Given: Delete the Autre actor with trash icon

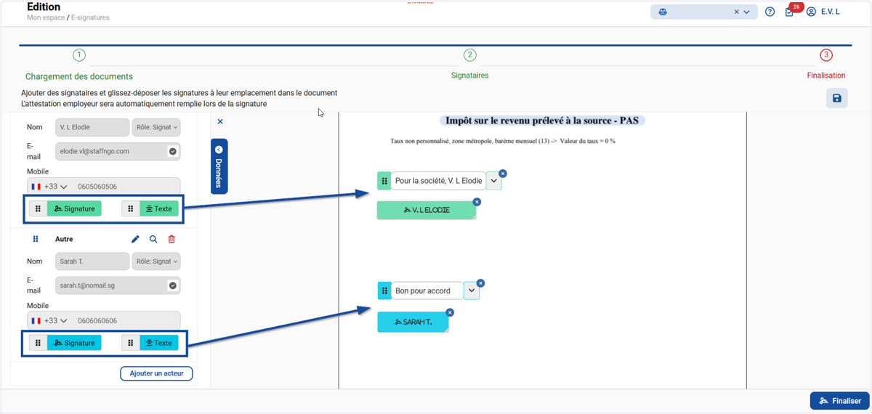Looking at the screenshot, I should click(x=171, y=239).
